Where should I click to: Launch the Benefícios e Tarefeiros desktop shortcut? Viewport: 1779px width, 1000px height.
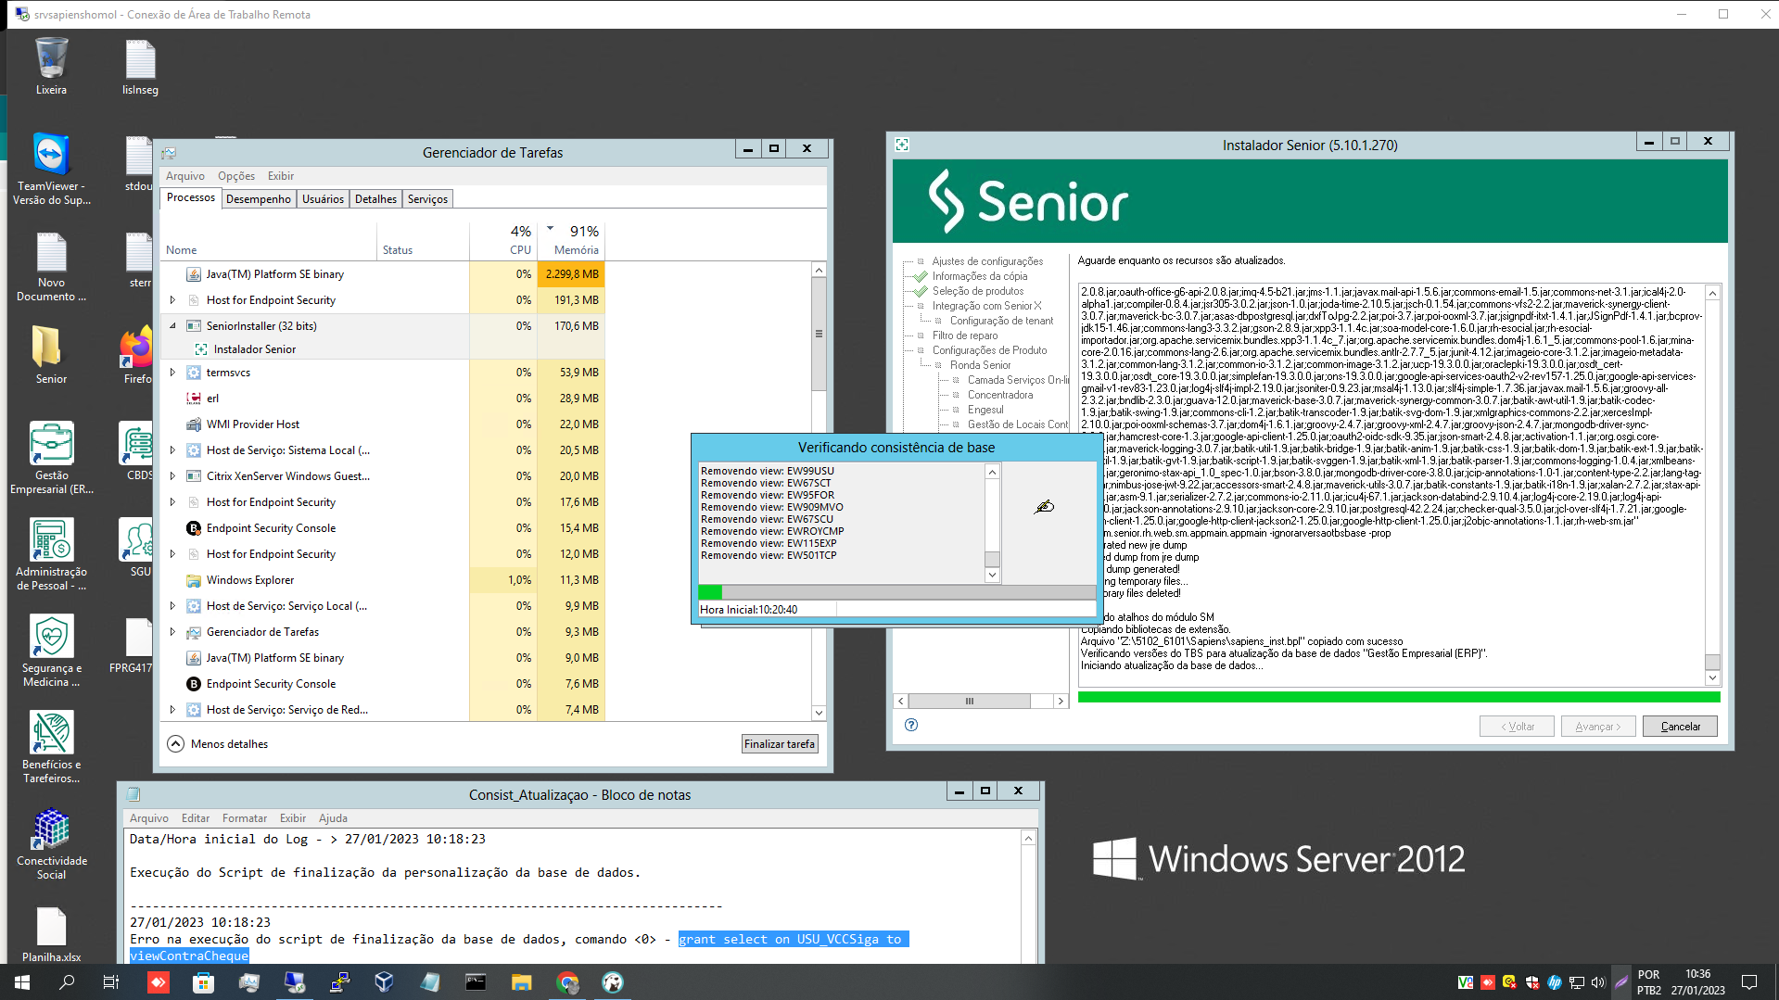point(51,747)
